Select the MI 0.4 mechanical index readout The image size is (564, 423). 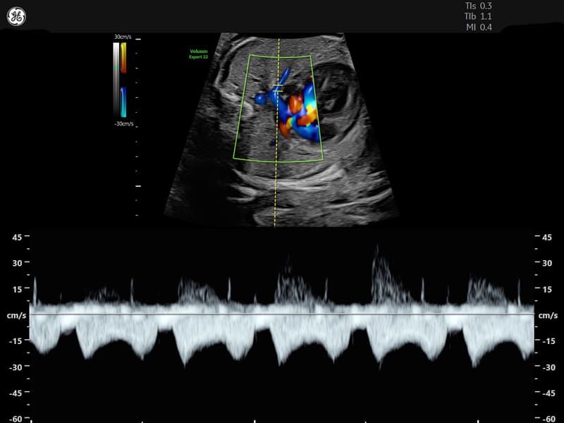click(x=479, y=27)
